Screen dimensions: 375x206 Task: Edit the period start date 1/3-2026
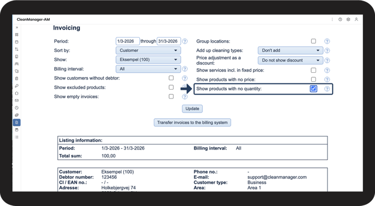(x=128, y=41)
